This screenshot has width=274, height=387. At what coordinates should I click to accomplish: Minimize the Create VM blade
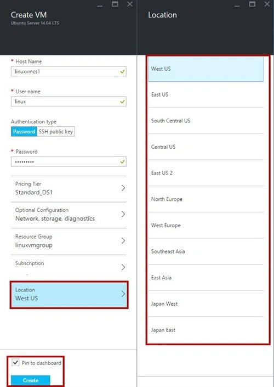(100, 5)
